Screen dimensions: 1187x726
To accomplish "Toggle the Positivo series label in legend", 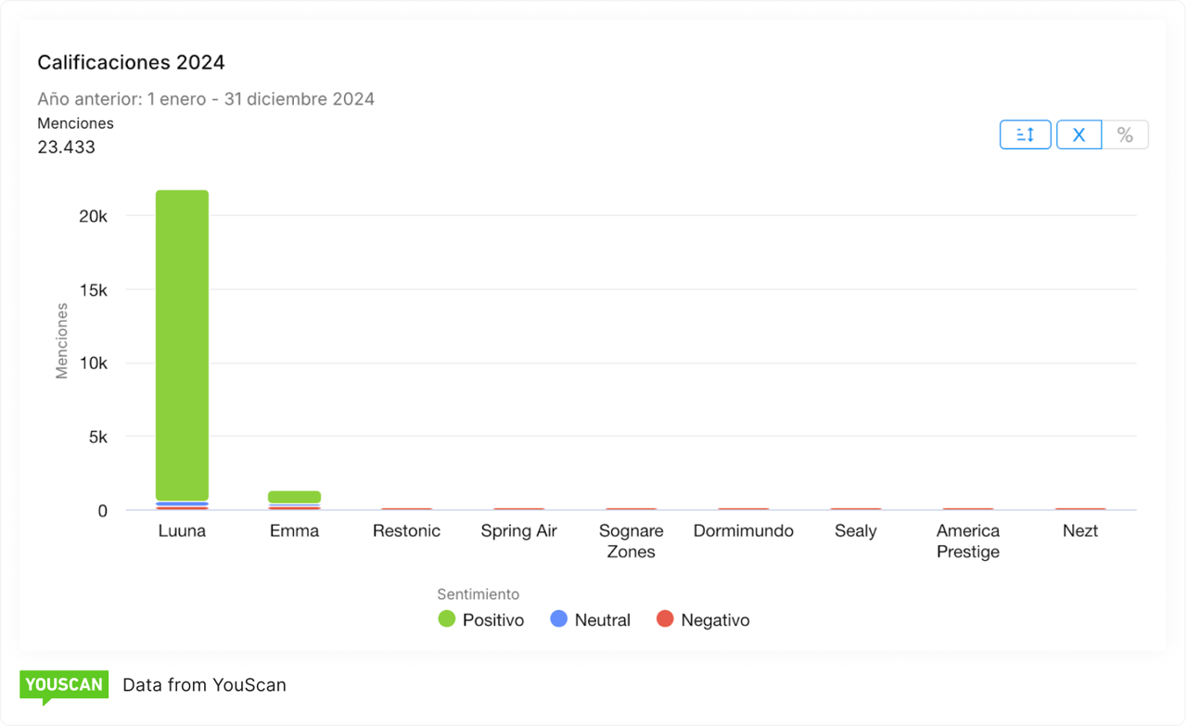I will (492, 620).
